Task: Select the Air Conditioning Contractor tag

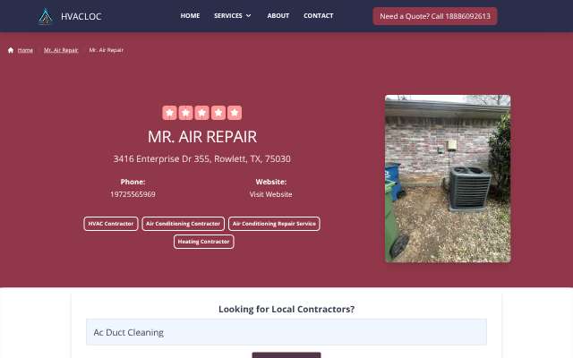Action: point(183,224)
